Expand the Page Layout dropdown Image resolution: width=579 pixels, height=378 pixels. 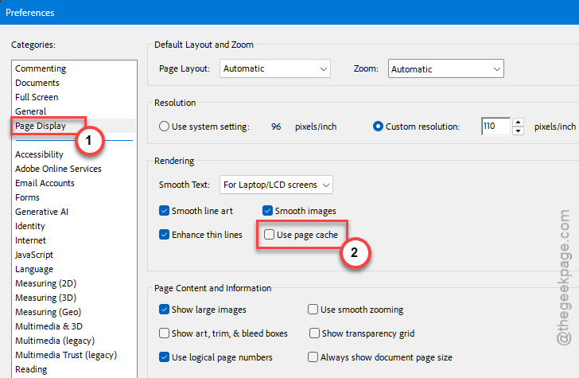(x=275, y=68)
